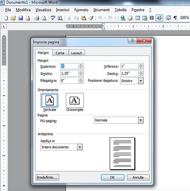
Task: Click the indent marker on horizontal ruler
Action: pos(103,27)
